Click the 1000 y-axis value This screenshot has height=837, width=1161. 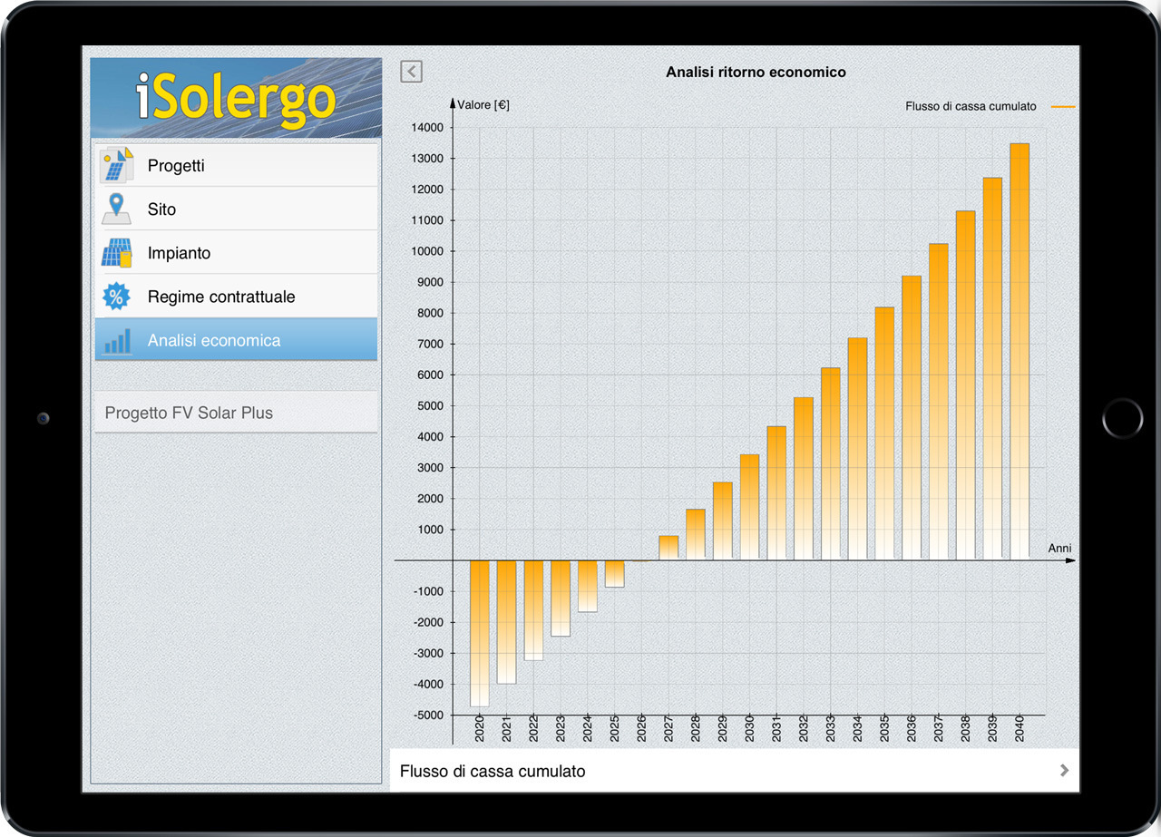point(430,530)
